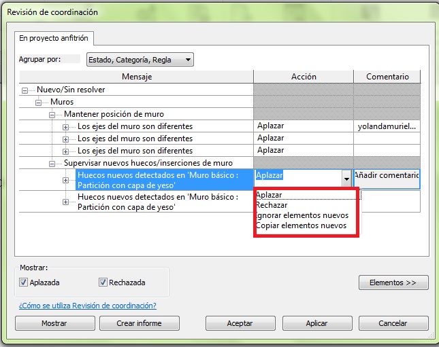
Task: Collapse the Muros tree node
Action: tap(39, 102)
